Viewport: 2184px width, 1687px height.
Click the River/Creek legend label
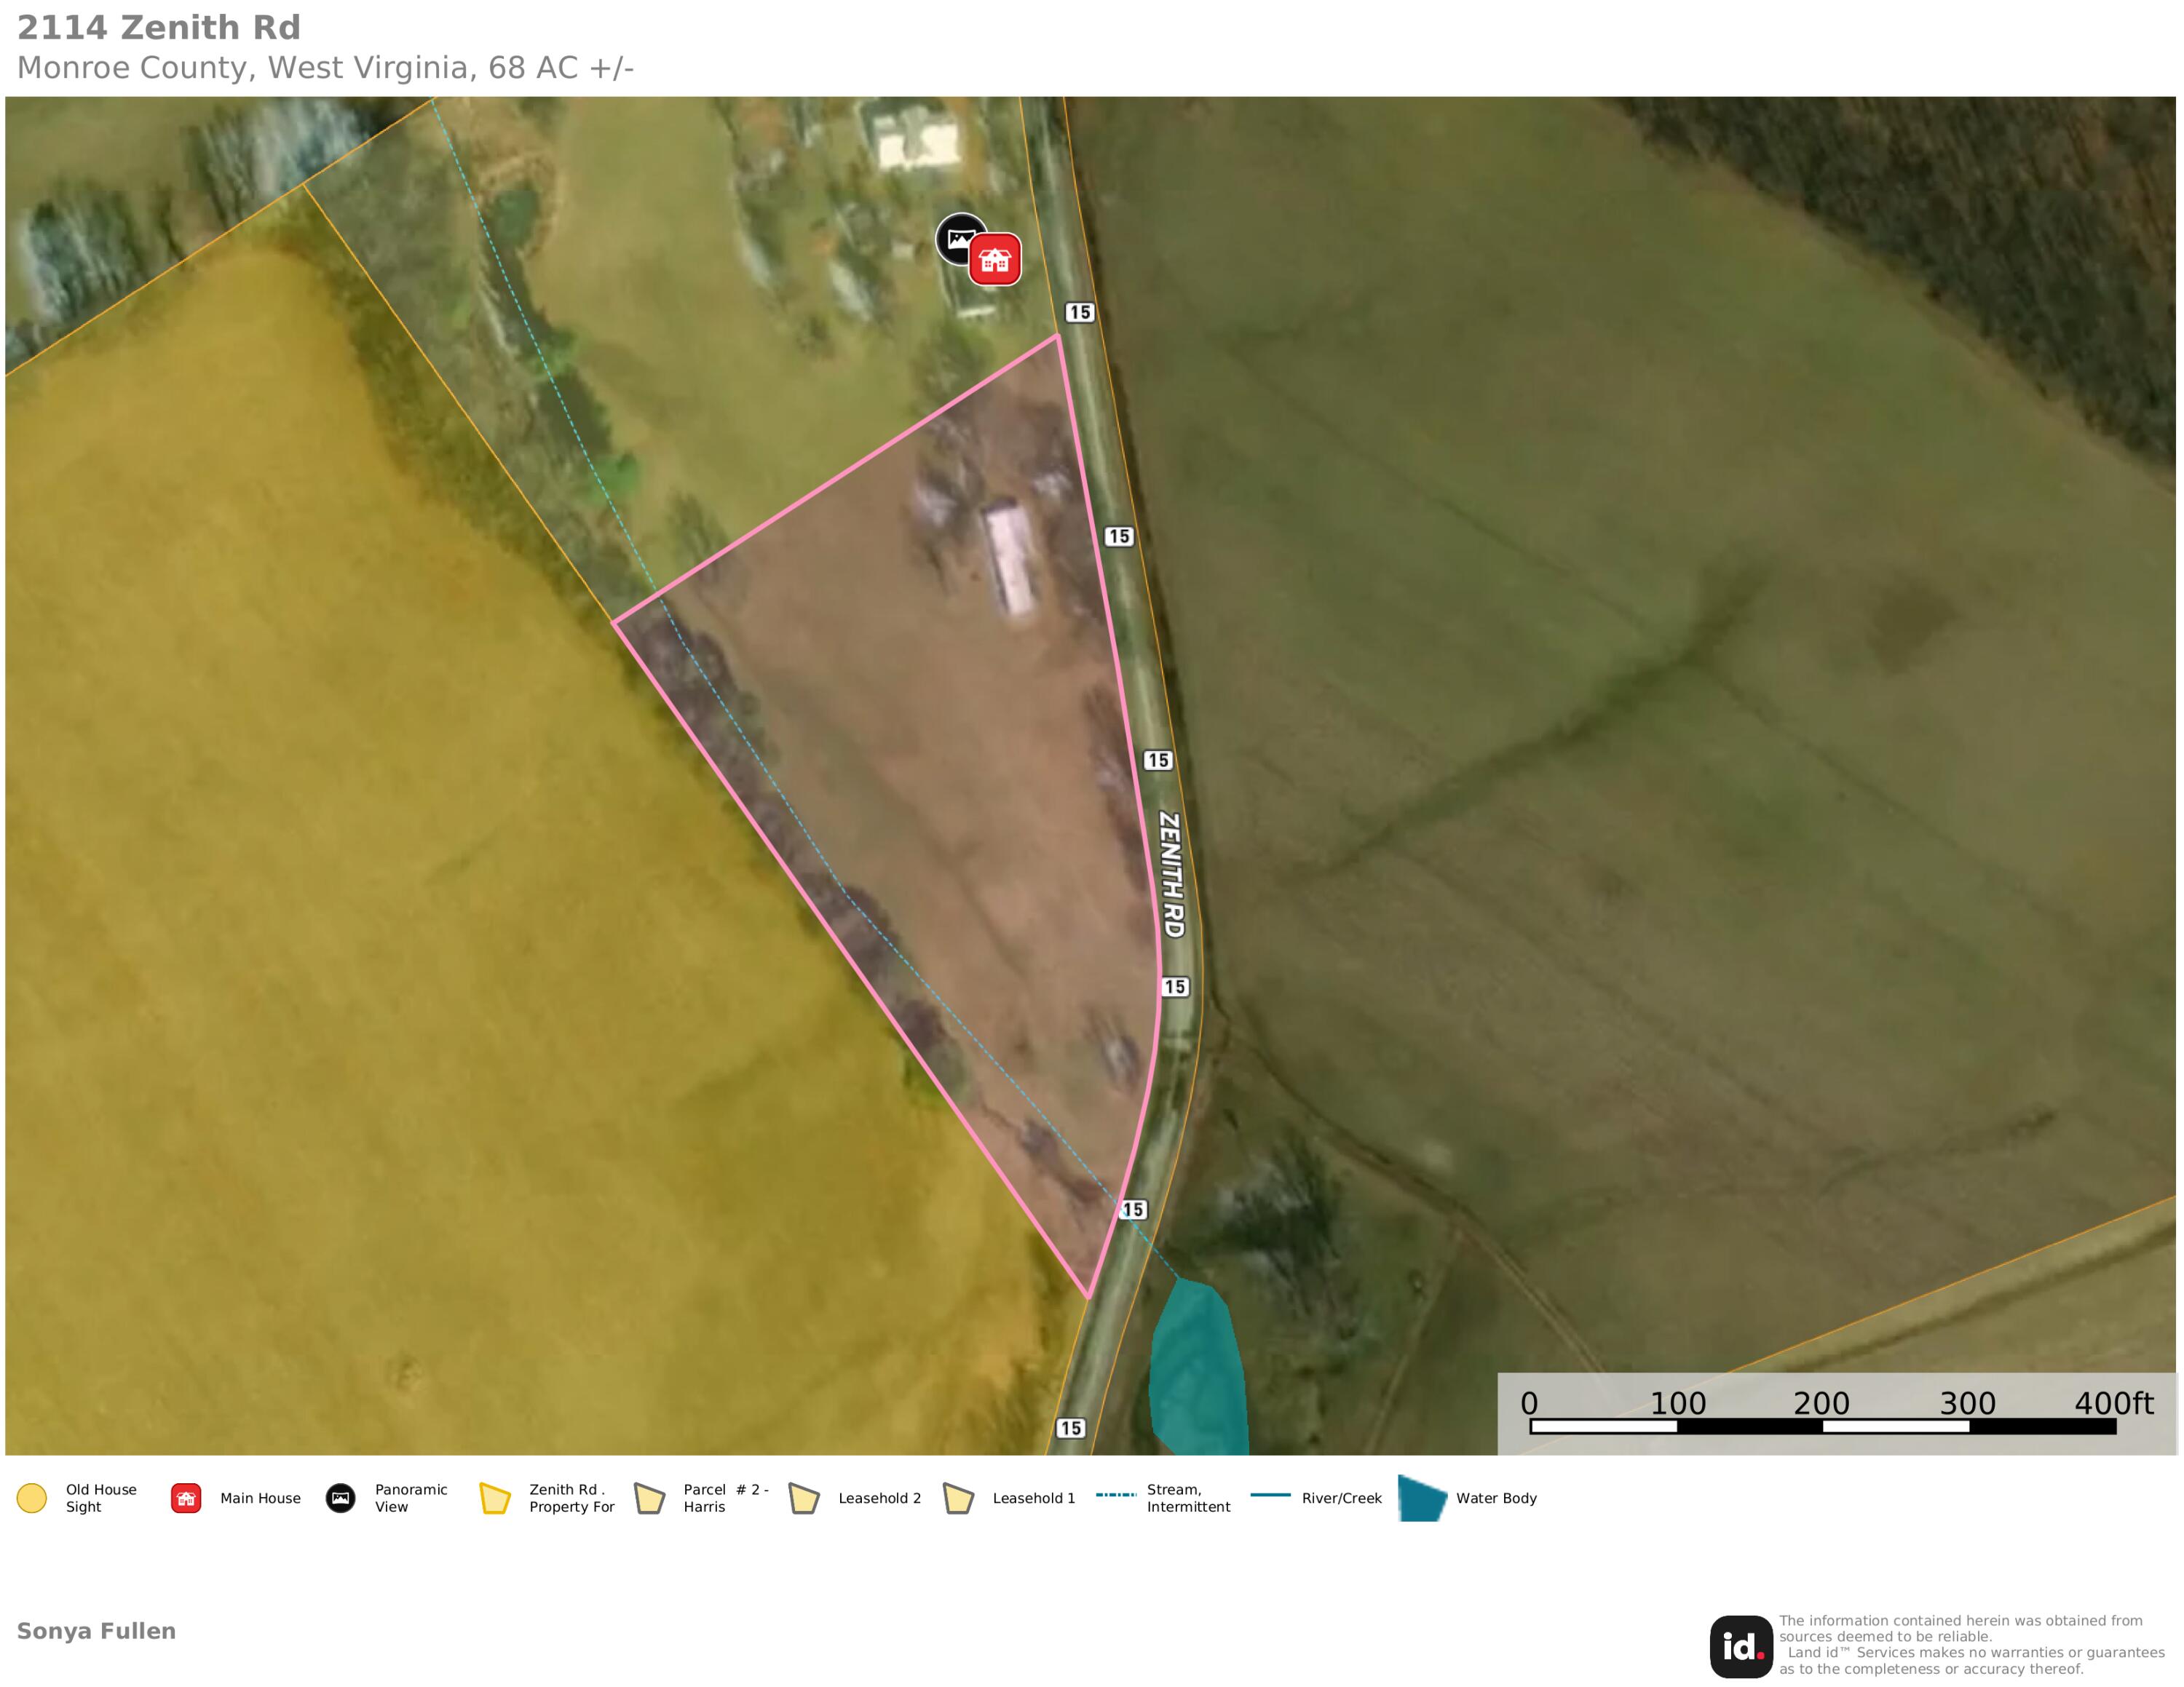1341,1498
